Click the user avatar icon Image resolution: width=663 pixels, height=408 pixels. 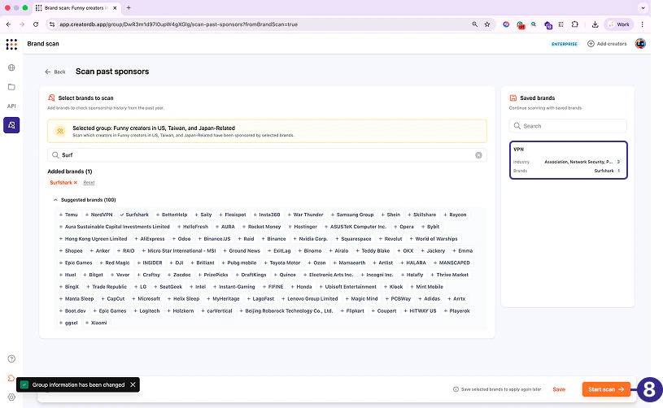point(640,44)
